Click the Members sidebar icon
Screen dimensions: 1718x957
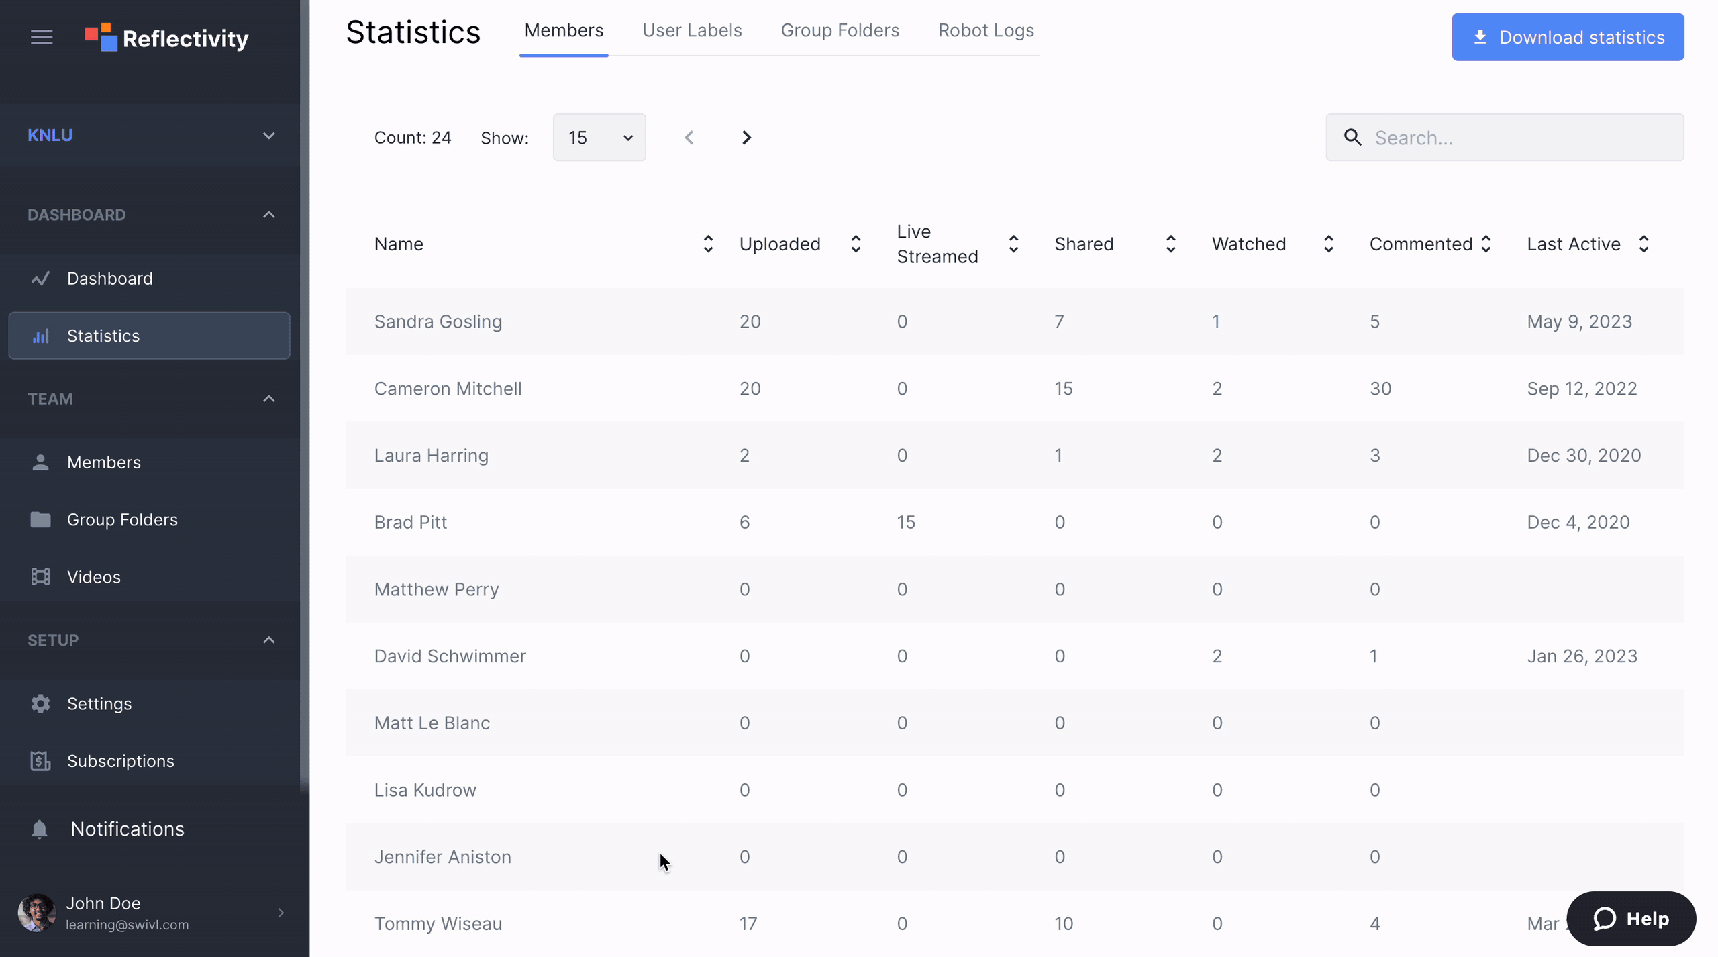(x=40, y=461)
